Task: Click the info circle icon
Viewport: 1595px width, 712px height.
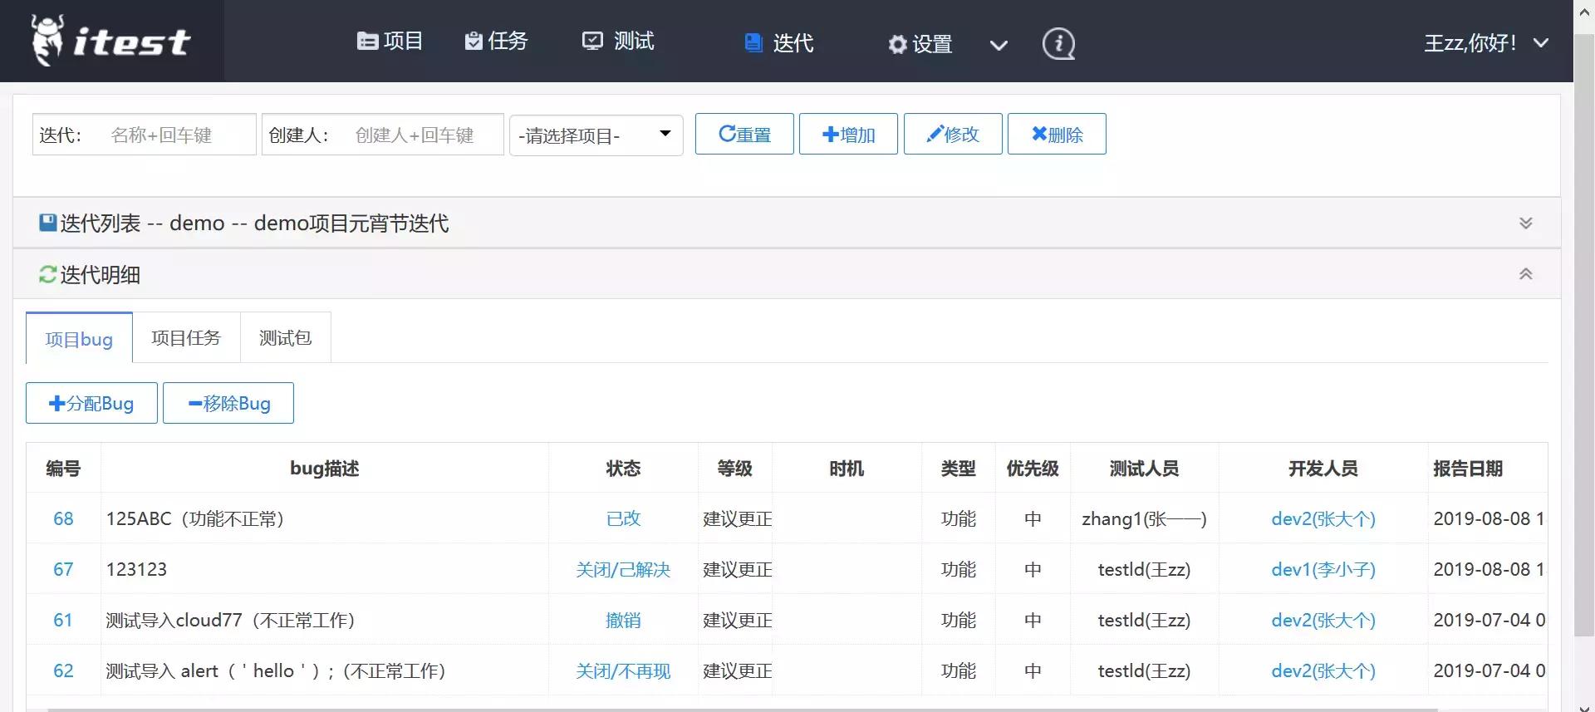Action: pos(1058,43)
